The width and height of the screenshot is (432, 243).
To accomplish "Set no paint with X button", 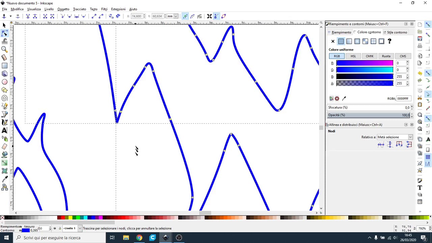I will [333, 41].
